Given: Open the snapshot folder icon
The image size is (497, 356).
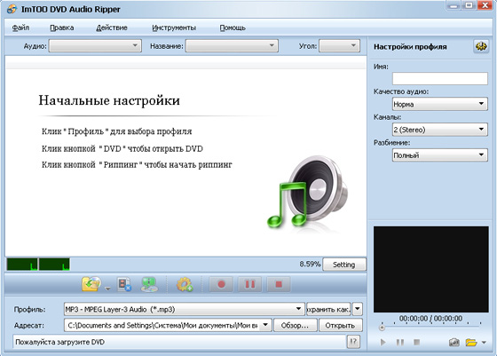Looking at the screenshot, I should (471, 343).
